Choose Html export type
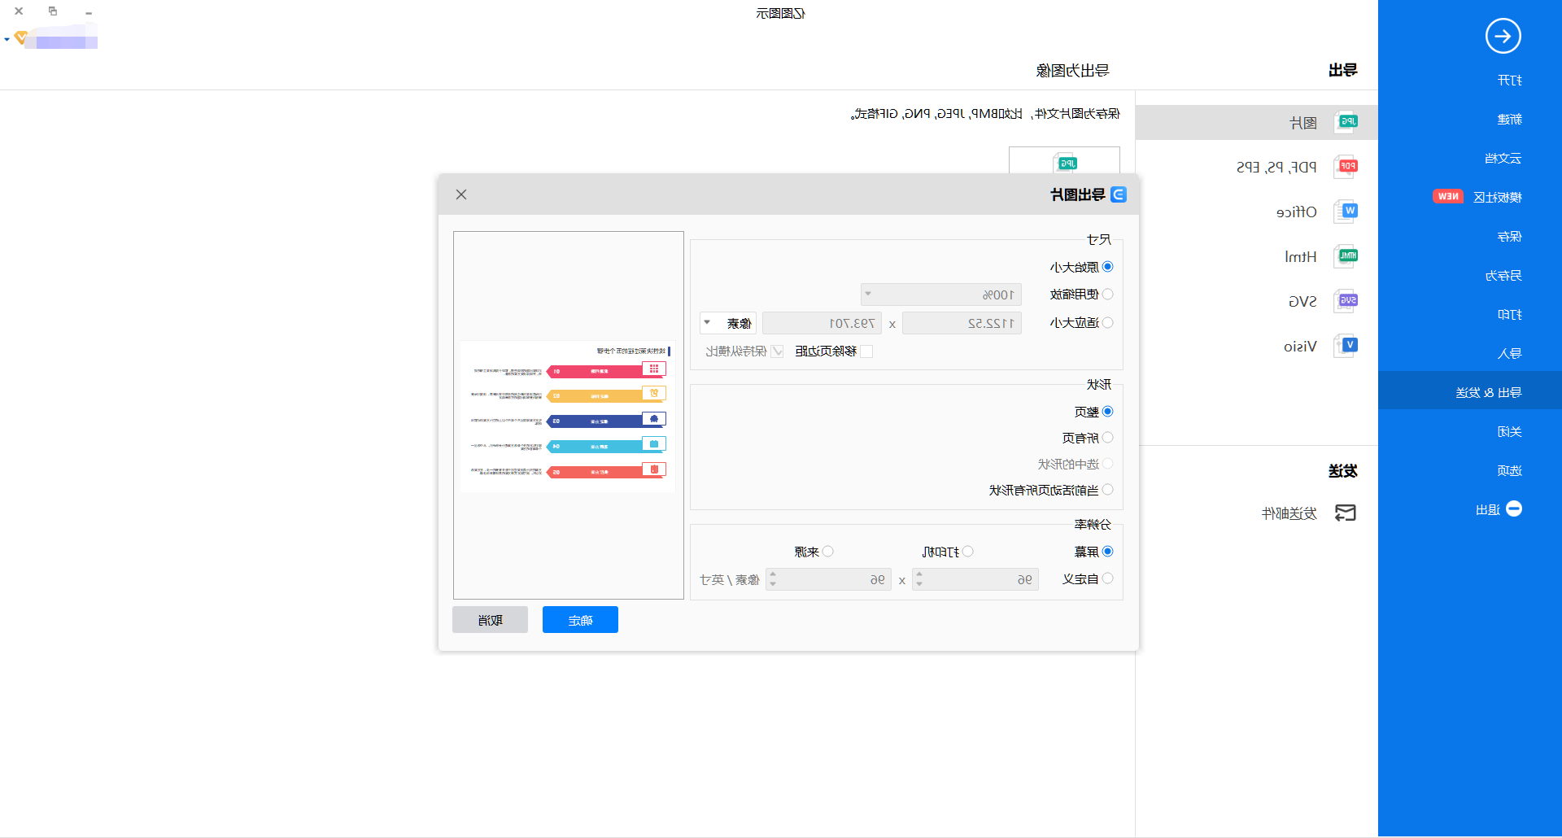1562x838 pixels. [x=1300, y=256]
